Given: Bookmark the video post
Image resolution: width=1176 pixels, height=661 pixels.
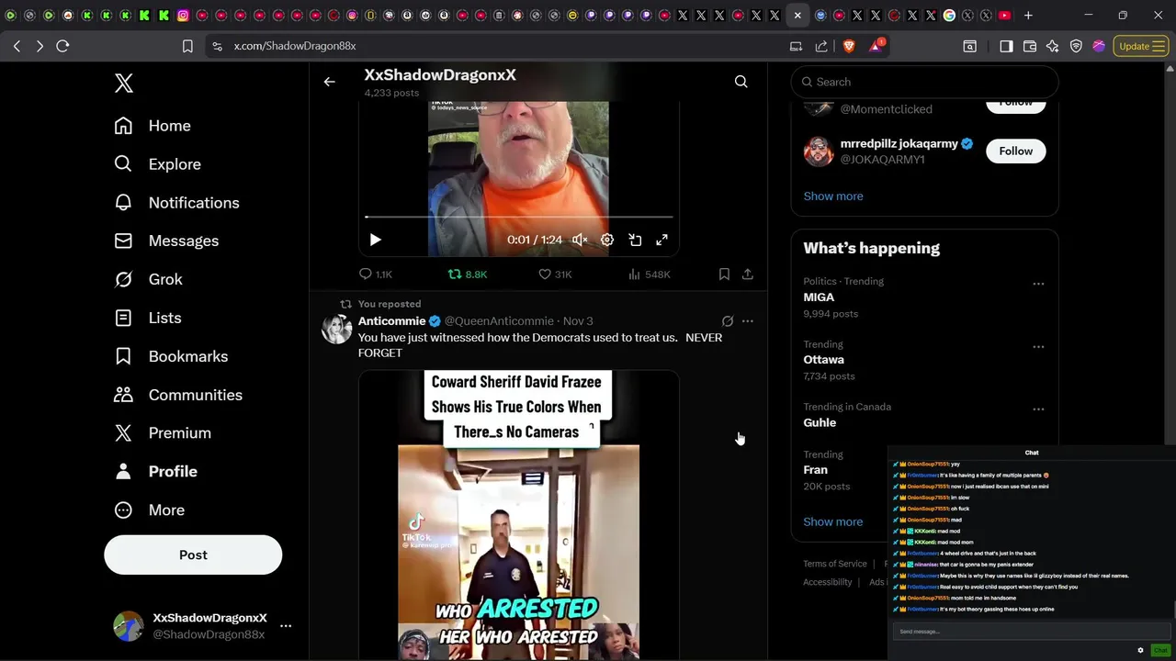Looking at the screenshot, I should coord(724,274).
